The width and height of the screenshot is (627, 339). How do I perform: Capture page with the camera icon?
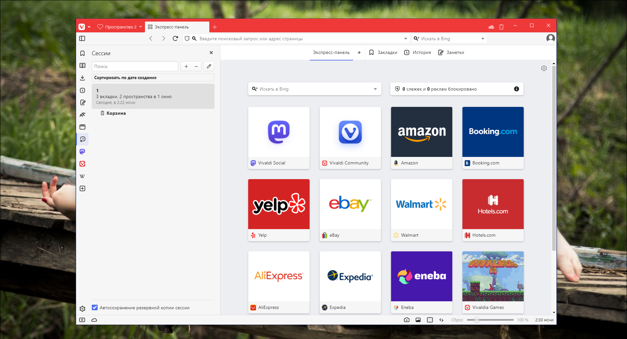407,320
